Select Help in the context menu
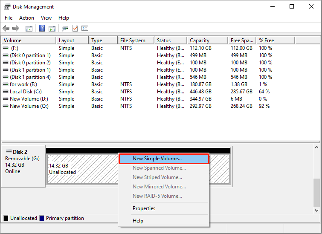The height and width of the screenshot is (234, 322). 164,221
